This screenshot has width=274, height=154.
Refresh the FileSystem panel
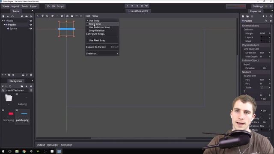coord(10,86)
